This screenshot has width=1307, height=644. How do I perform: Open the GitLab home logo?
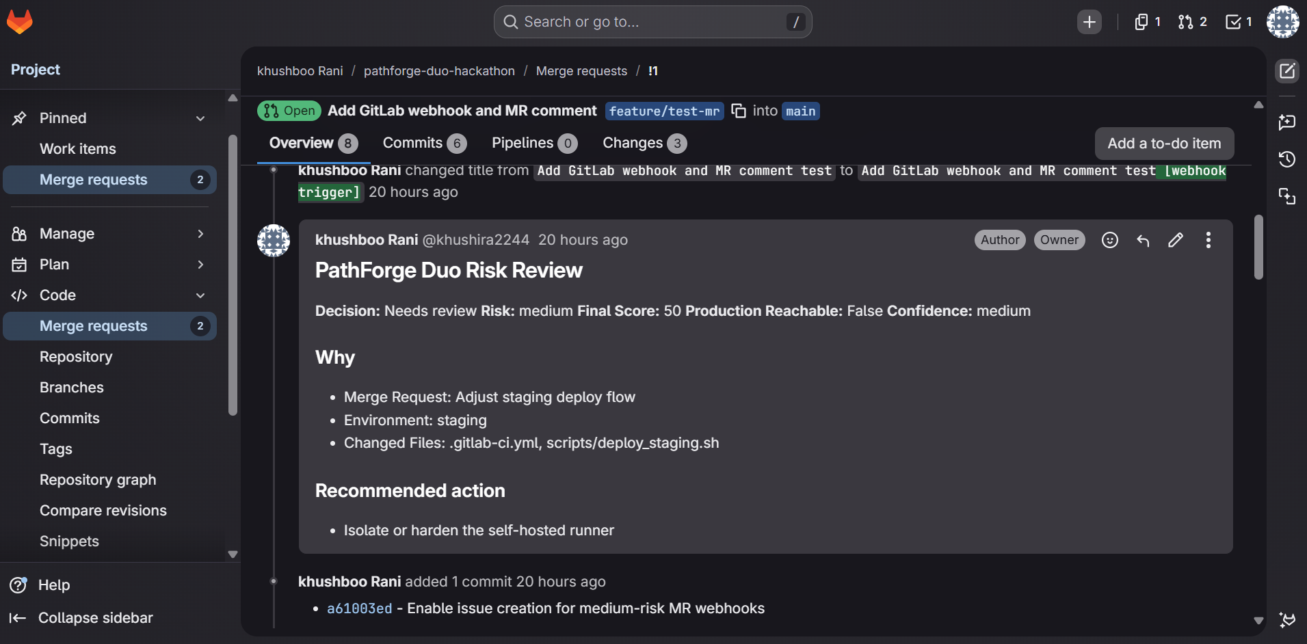click(x=20, y=22)
